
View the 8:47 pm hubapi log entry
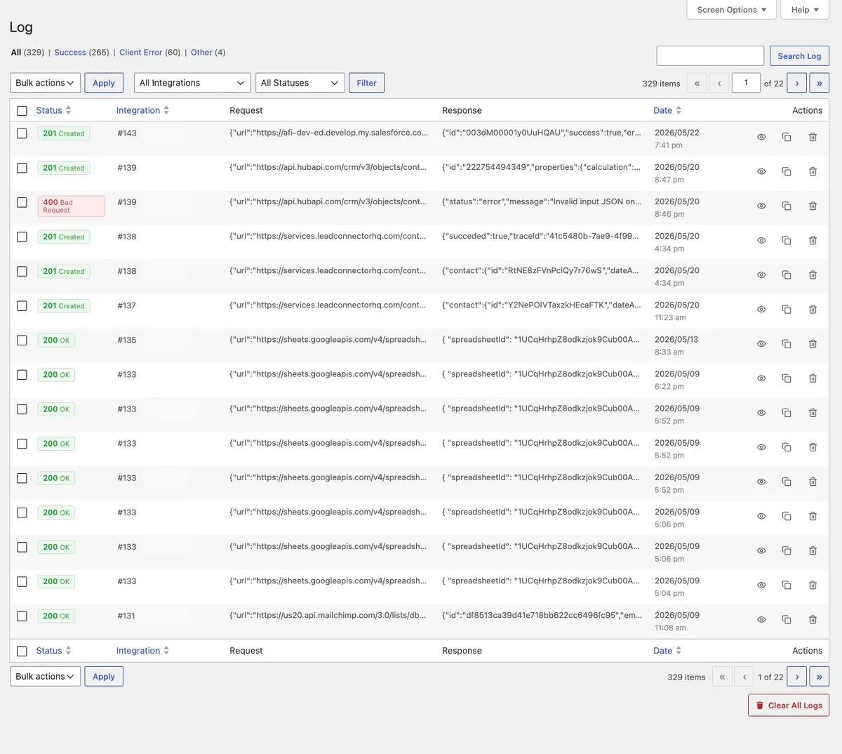pos(761,171)
